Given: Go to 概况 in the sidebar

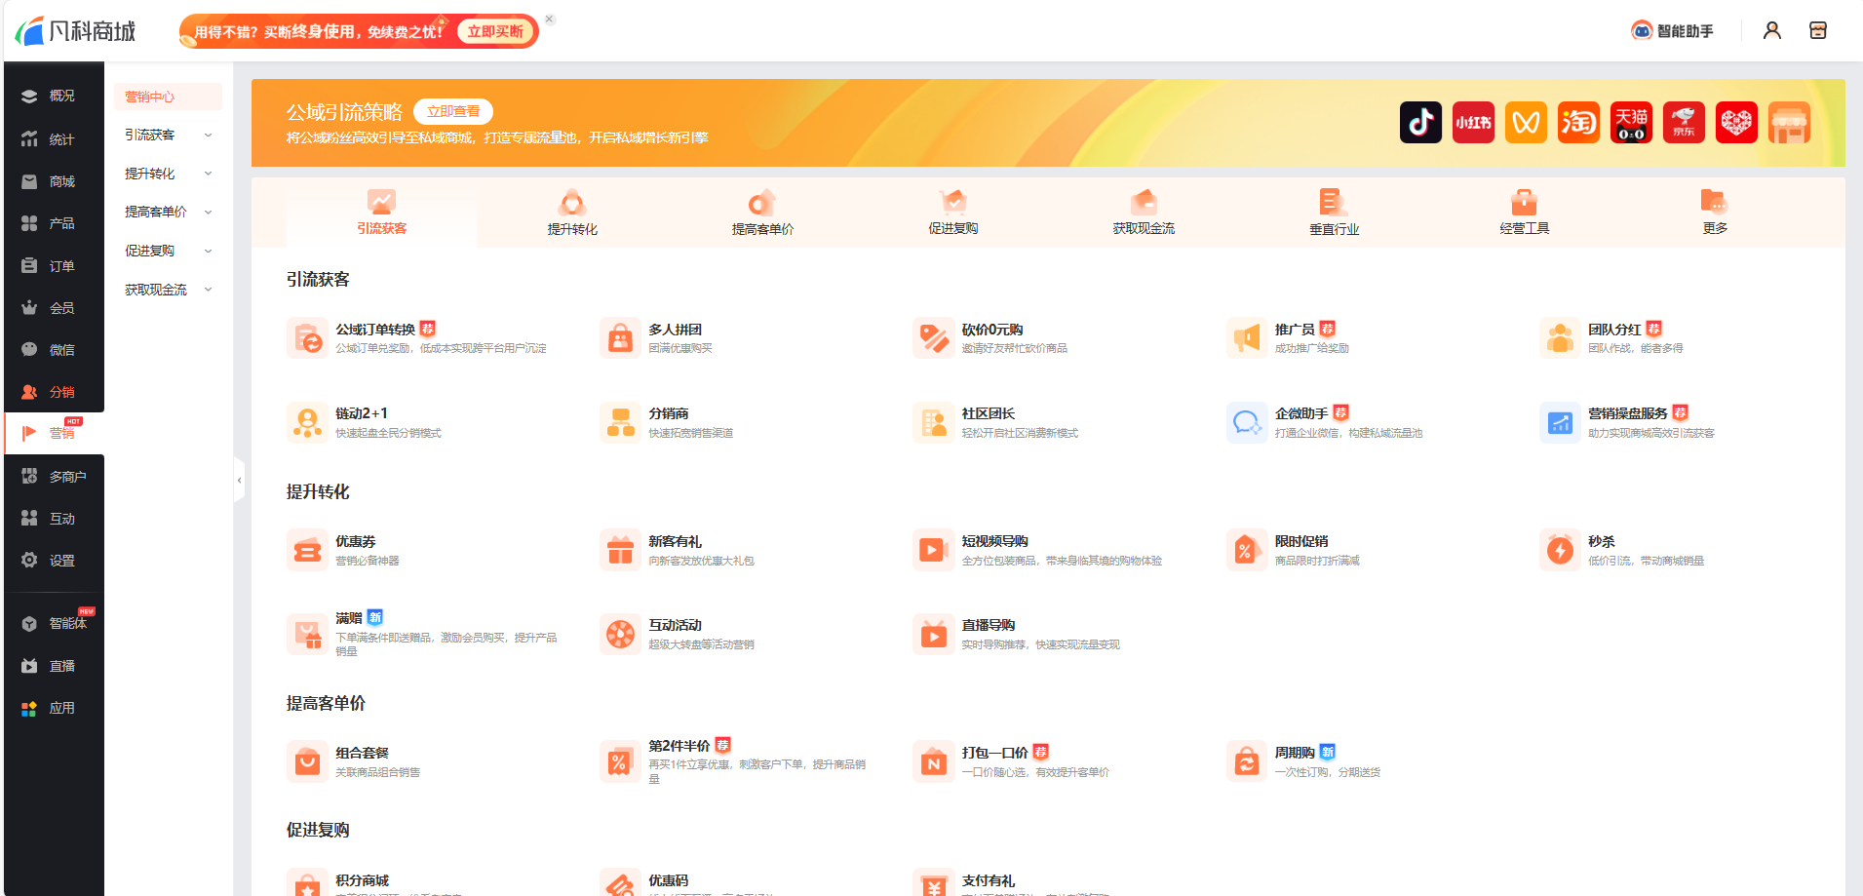Looking at the screenshot, I should click(55, 96).
